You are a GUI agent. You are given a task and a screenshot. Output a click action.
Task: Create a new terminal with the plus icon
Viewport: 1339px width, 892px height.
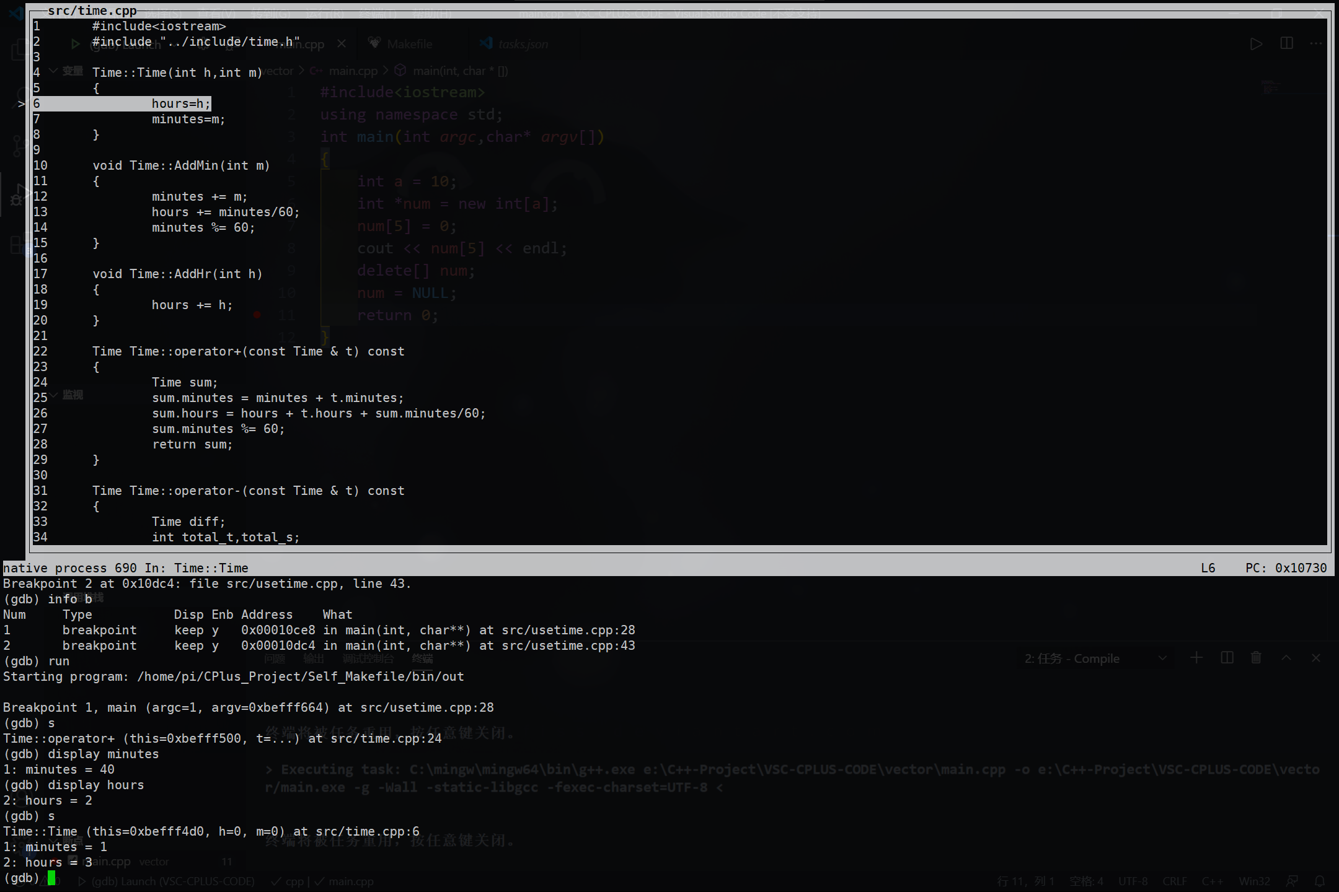pos(1196,658)
